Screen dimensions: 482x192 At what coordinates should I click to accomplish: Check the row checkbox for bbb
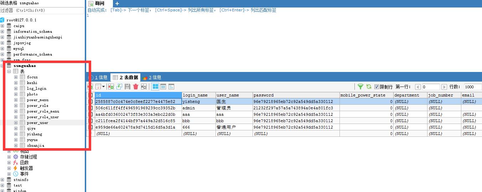(90, 121)
